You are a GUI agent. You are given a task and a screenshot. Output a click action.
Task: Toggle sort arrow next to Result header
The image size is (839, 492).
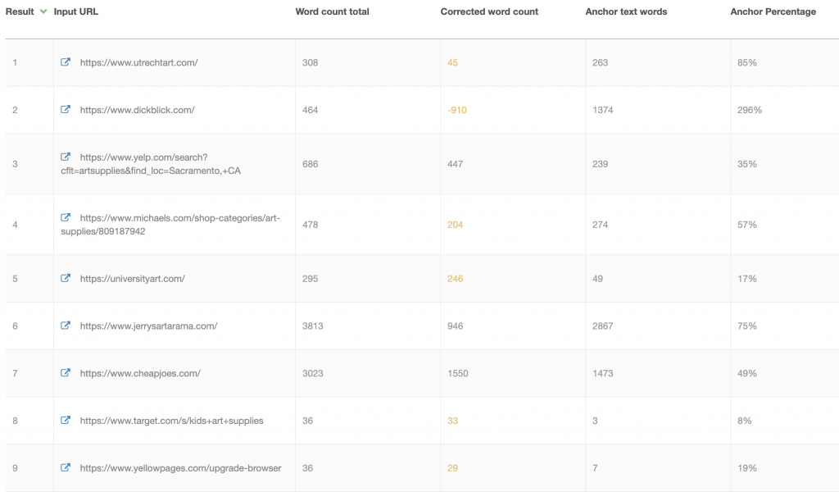(x=43, y=11)
